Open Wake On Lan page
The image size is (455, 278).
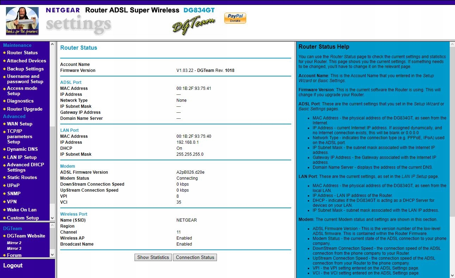(x=22, y=210)
